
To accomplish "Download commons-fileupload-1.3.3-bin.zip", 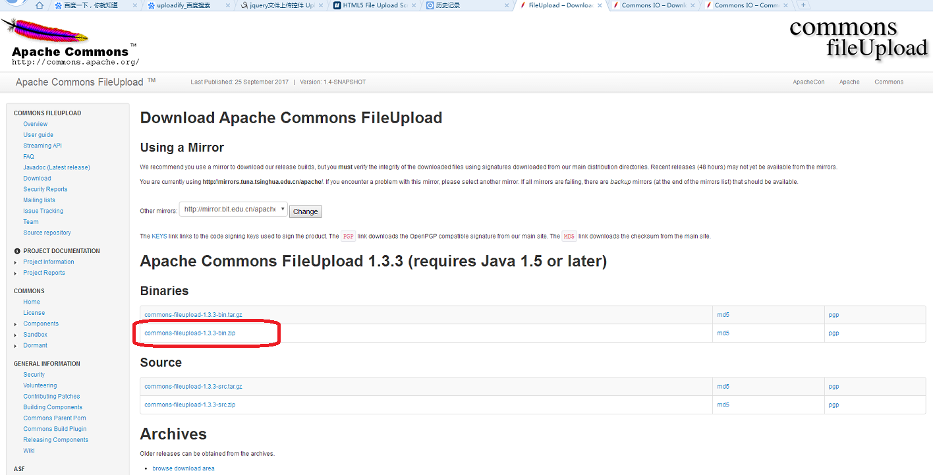I will point(190,333).
